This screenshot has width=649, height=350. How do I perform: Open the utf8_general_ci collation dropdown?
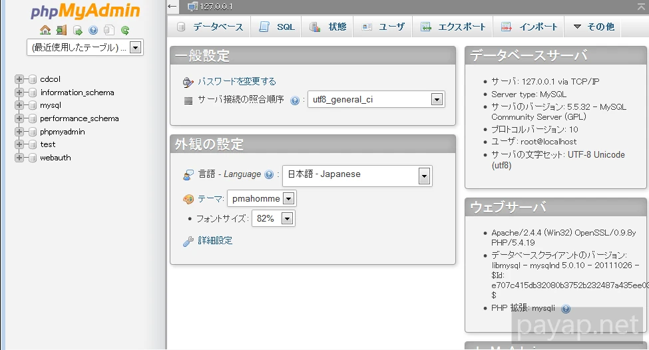click(x=437, y=100)
